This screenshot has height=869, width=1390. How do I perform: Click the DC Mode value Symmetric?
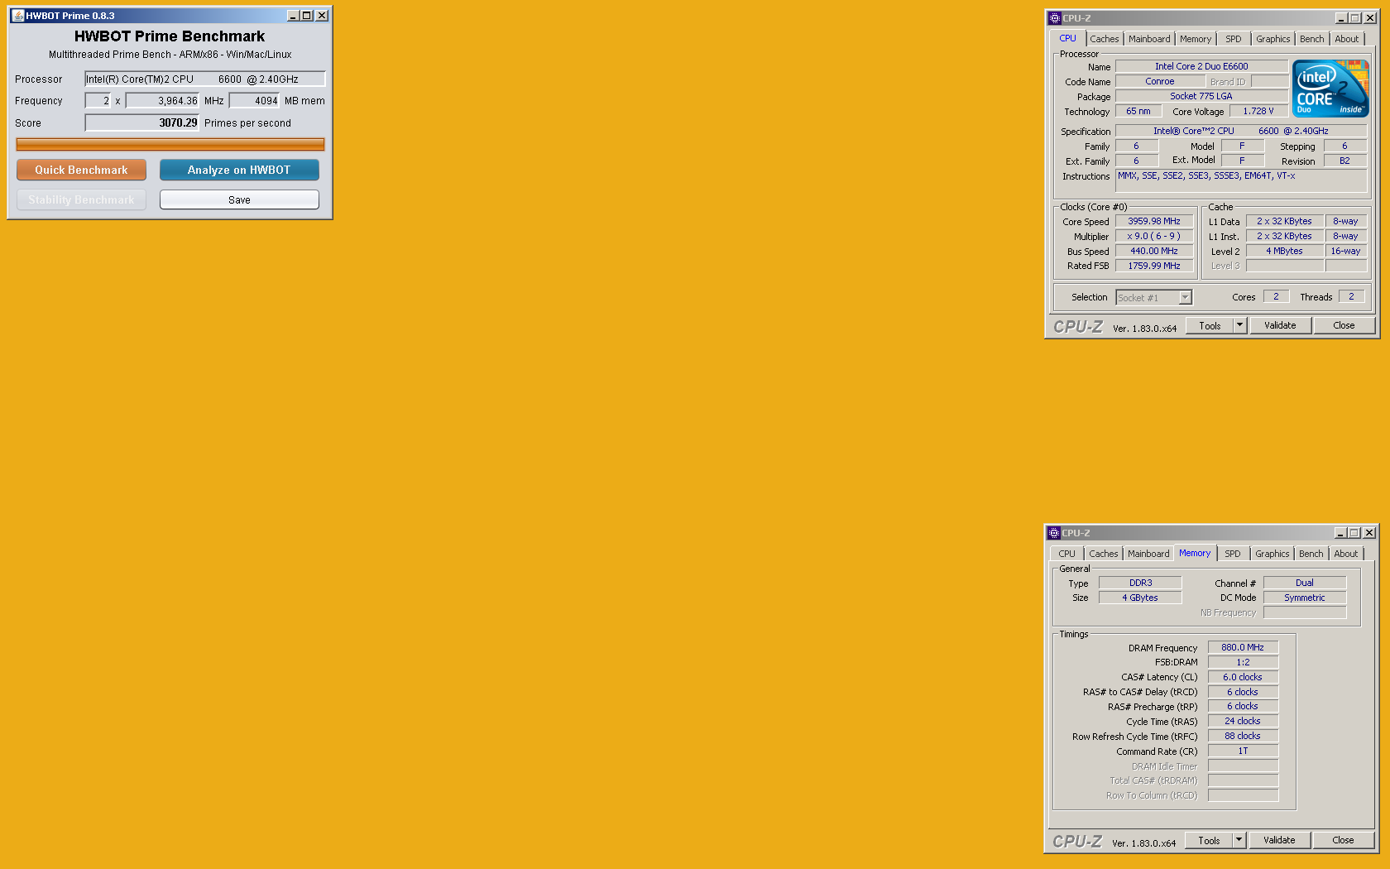click(x=1305, y=598)
